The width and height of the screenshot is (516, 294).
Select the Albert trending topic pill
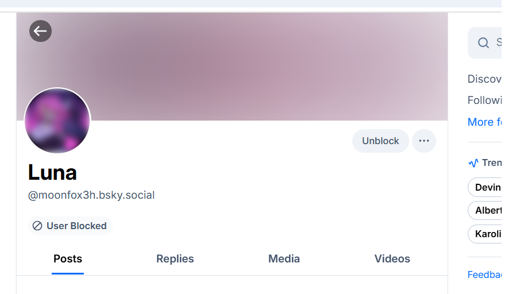point(485,211)
